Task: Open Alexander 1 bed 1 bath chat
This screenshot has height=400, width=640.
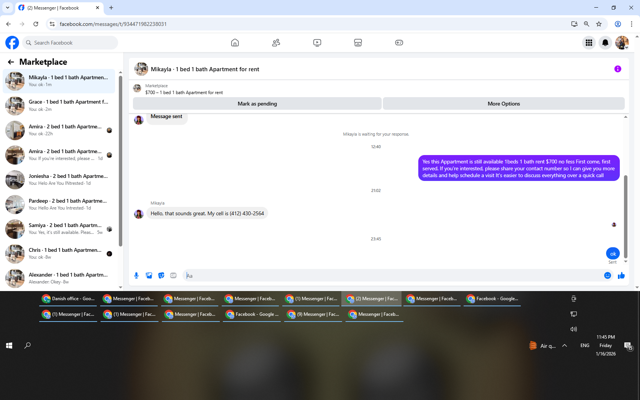Action: pos(59,278)
